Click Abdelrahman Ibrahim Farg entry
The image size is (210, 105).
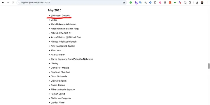click(x=65, y=29)
